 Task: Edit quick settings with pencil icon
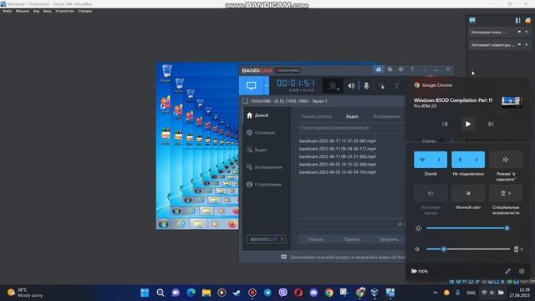point(507,271)
